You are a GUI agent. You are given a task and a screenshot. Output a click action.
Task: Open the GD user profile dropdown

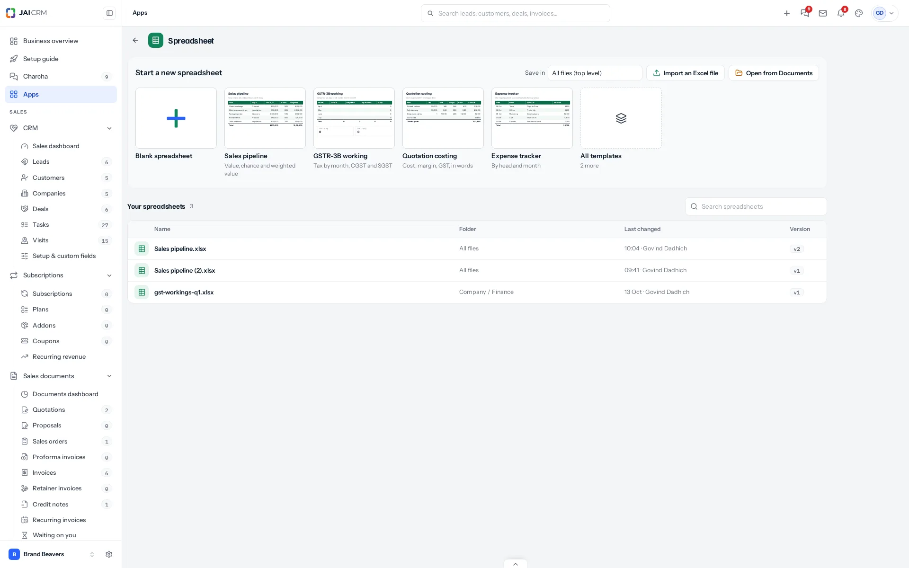884,13
